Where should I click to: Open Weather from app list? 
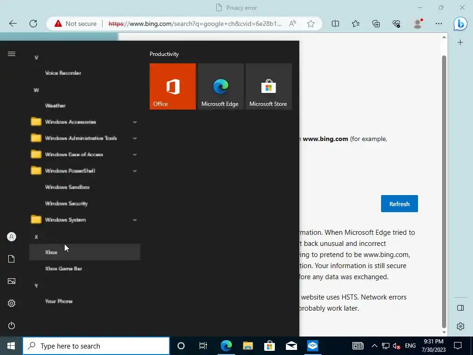pyautogui.click(x=85, y=106)
